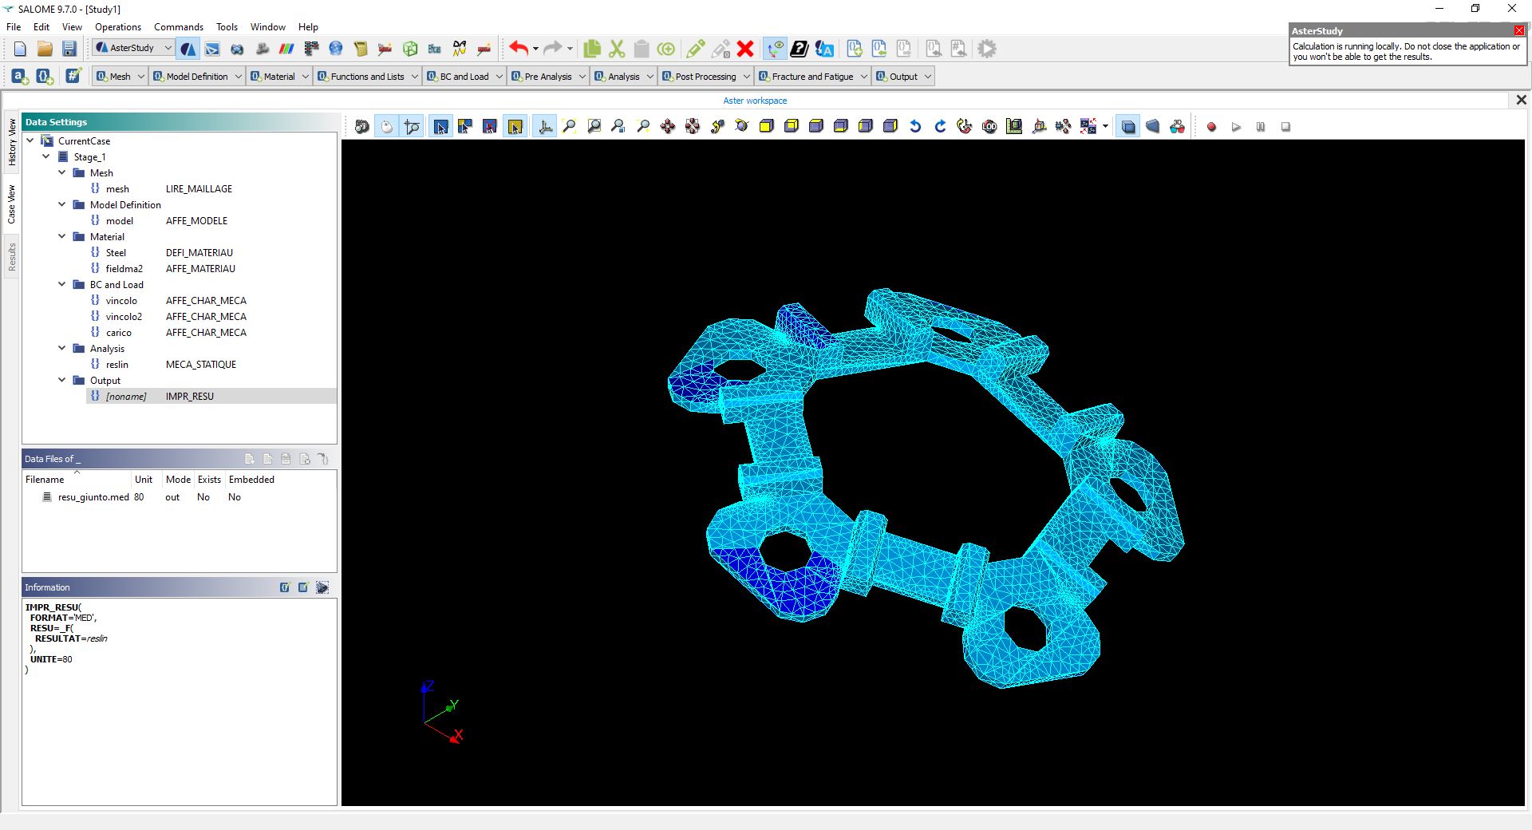Open the LOD graduated ruler icon
Screen dimensions: 1532x830
pos(1014,127)
